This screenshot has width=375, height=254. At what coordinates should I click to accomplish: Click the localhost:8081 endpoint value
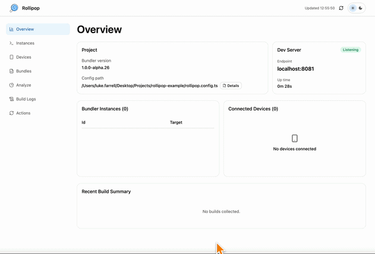(295, 69)
